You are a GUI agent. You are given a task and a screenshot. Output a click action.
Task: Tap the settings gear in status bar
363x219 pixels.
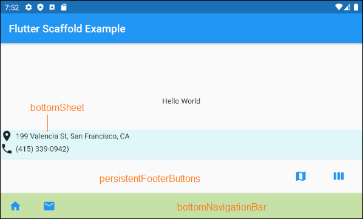(x=29, y=7)
